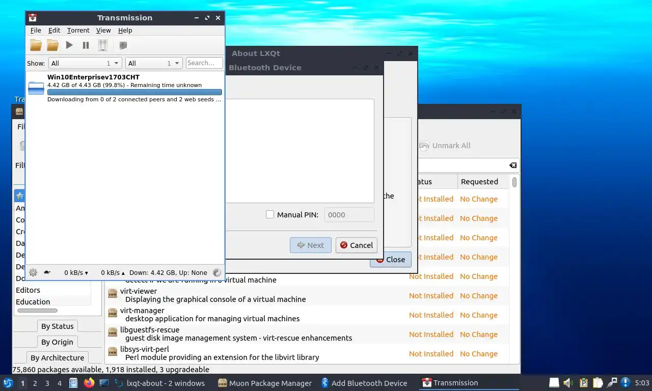
Task: Click the blue update notifier tray icon
Action: pos(626,383)
